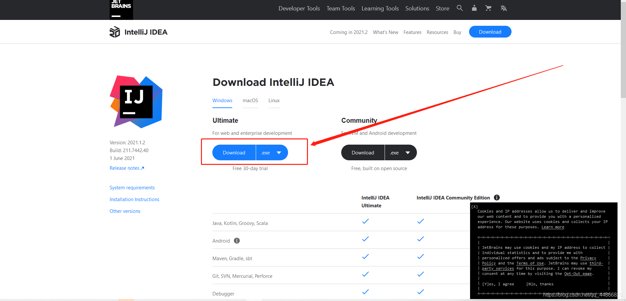Open the Solutions menu

pyautogui.click(x=417, y=8)
